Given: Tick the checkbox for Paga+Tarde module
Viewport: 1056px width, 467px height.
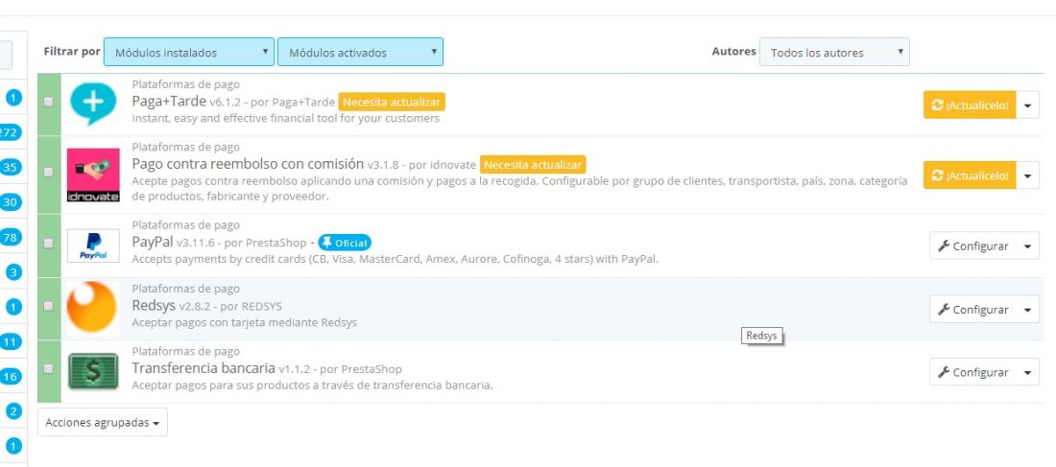Looking at the screenshot, I should coord(49,103).
